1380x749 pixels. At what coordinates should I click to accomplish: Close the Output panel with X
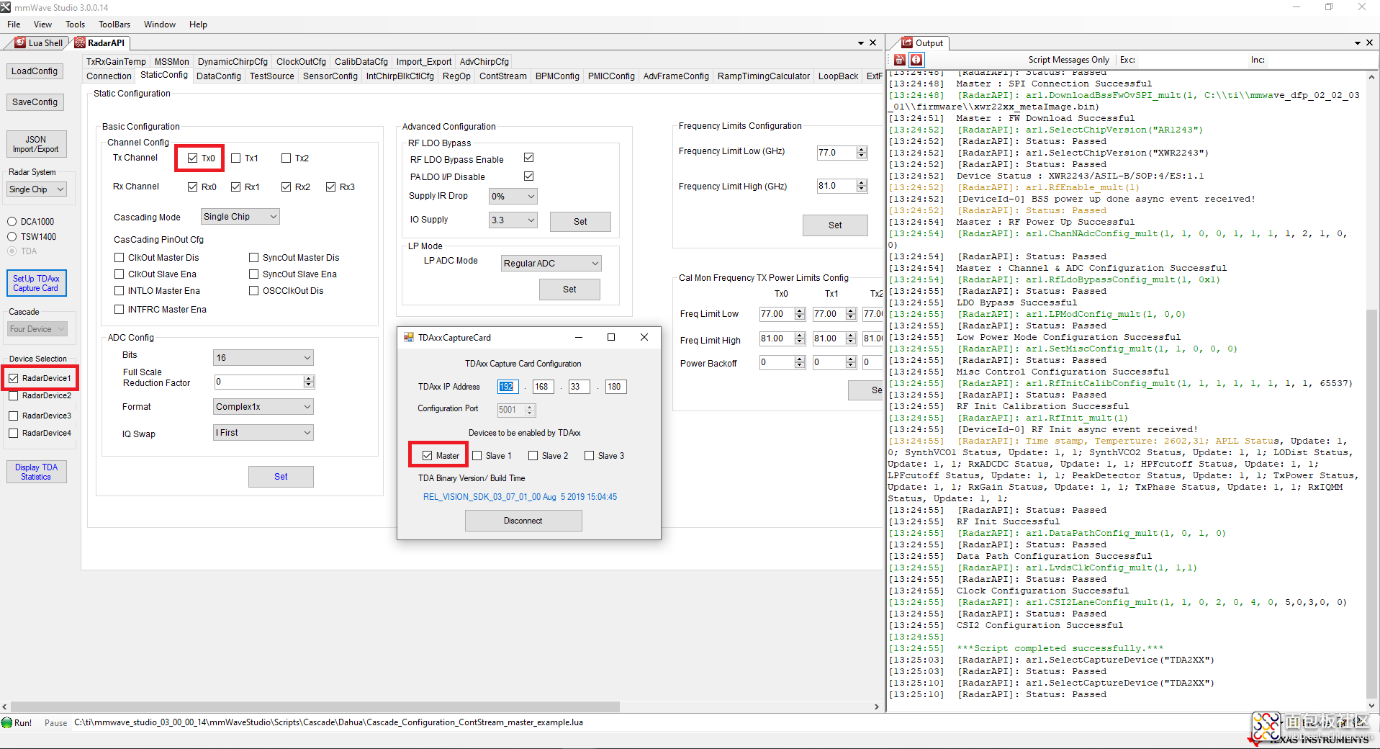(1369, 43)
